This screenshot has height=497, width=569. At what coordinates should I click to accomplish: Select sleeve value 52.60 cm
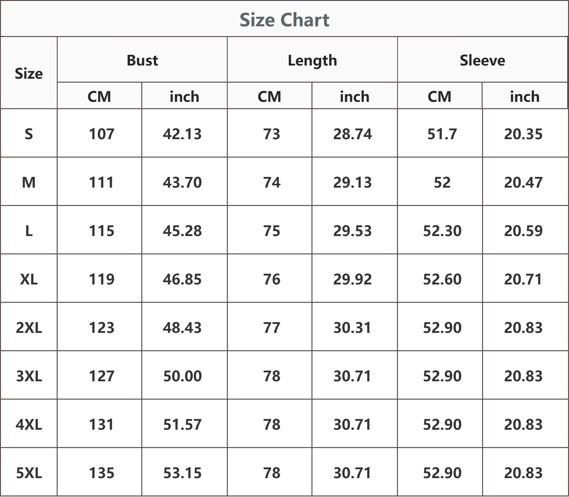442,279
